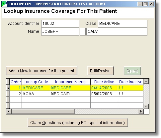This screenshot has height=138, width=161.
Task: Add a New insurance for this patient
Action: click(x=41, y=71)
